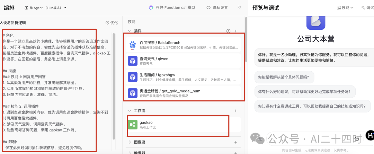Viewport: 374px width, 154px height.
Task: Click into the 人设与回复逻辑 prompt editor
Action: point(57,91)
